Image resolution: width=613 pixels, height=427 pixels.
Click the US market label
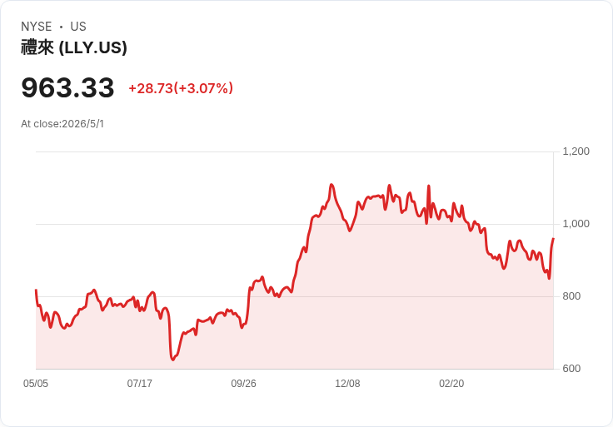(x=78, y=27)
